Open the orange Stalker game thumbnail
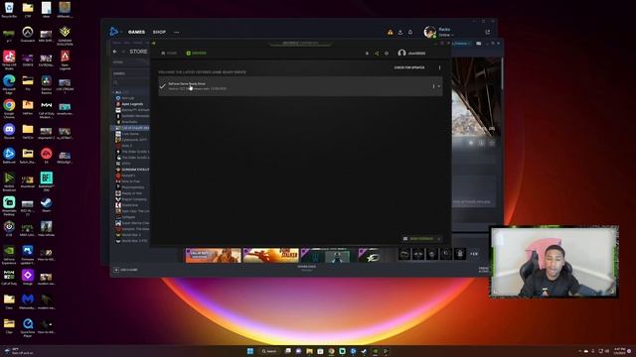The image size is (636, 357). 270,256
